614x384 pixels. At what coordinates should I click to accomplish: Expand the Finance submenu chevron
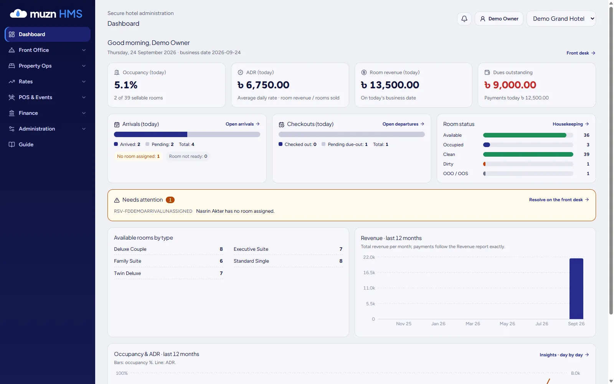[84, 113]
